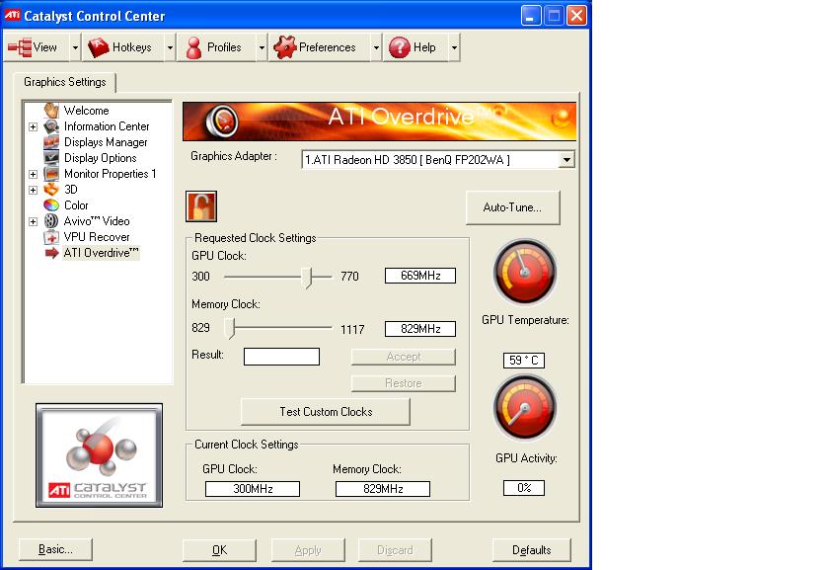Click the 3D icon in tree
The height and width of the screenshot is (570, 829).
51,190
